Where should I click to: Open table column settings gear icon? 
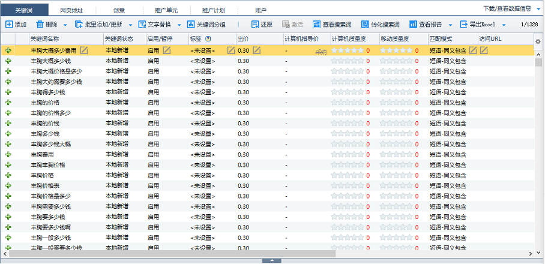(x=538, y=41)
